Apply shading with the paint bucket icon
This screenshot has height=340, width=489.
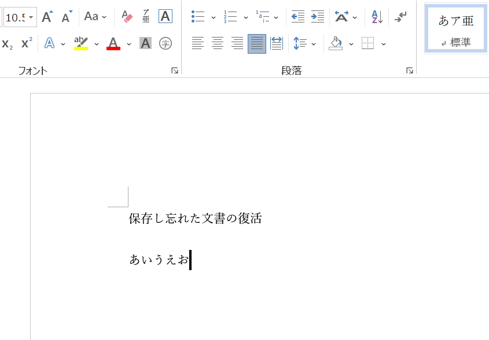[336, 43]
